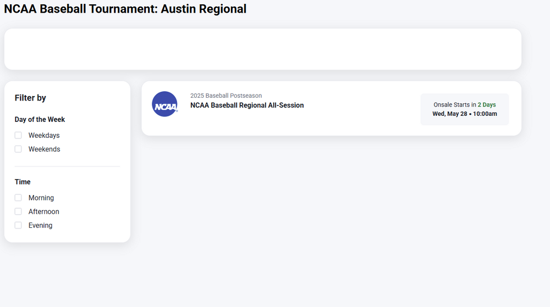Click the Onsale Starts in 2 Days badge
The image size is (550, 307).
point(464,104)
